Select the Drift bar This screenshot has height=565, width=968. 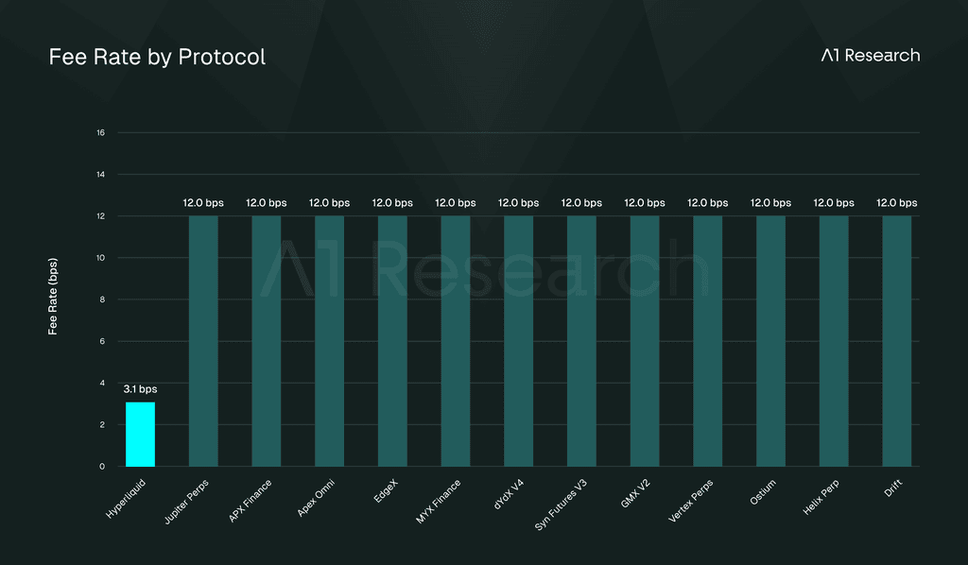[897, 341]
